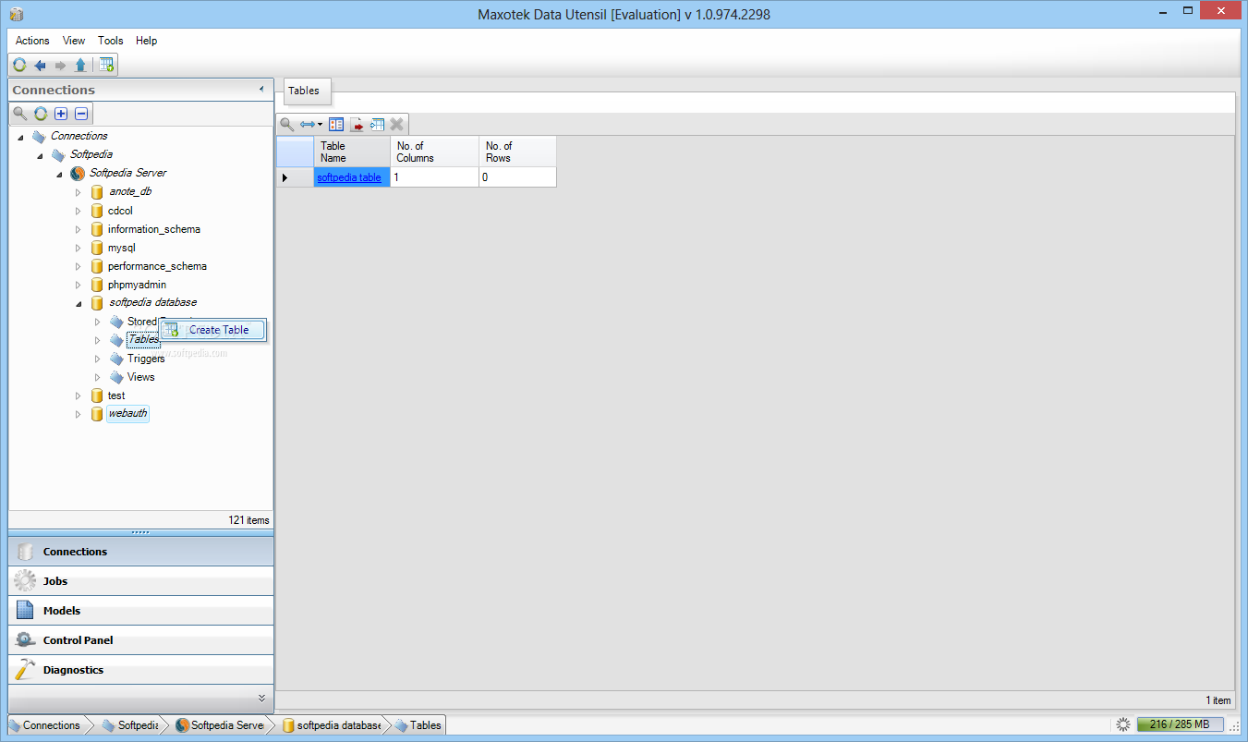Open the View menu
This screenshot has width=1248, height=742.
74,41
